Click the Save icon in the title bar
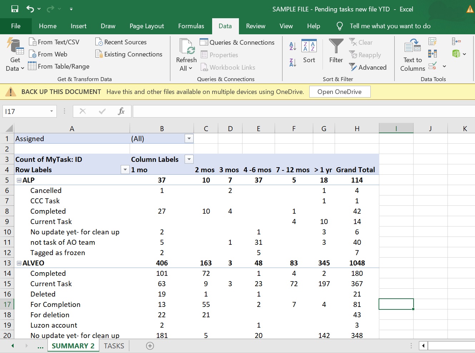 pyautogui.click(x=15, y=9)
